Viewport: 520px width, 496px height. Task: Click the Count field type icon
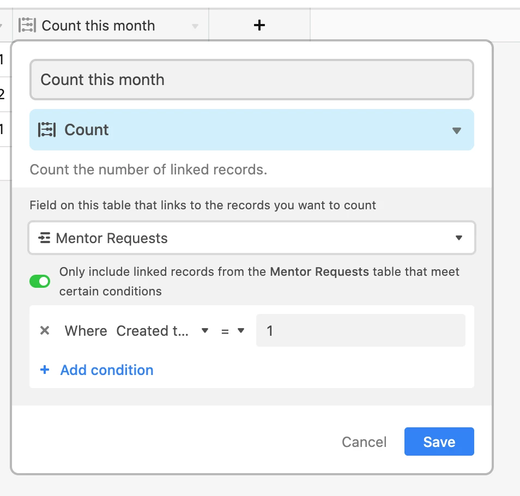(x=47, y=130)
